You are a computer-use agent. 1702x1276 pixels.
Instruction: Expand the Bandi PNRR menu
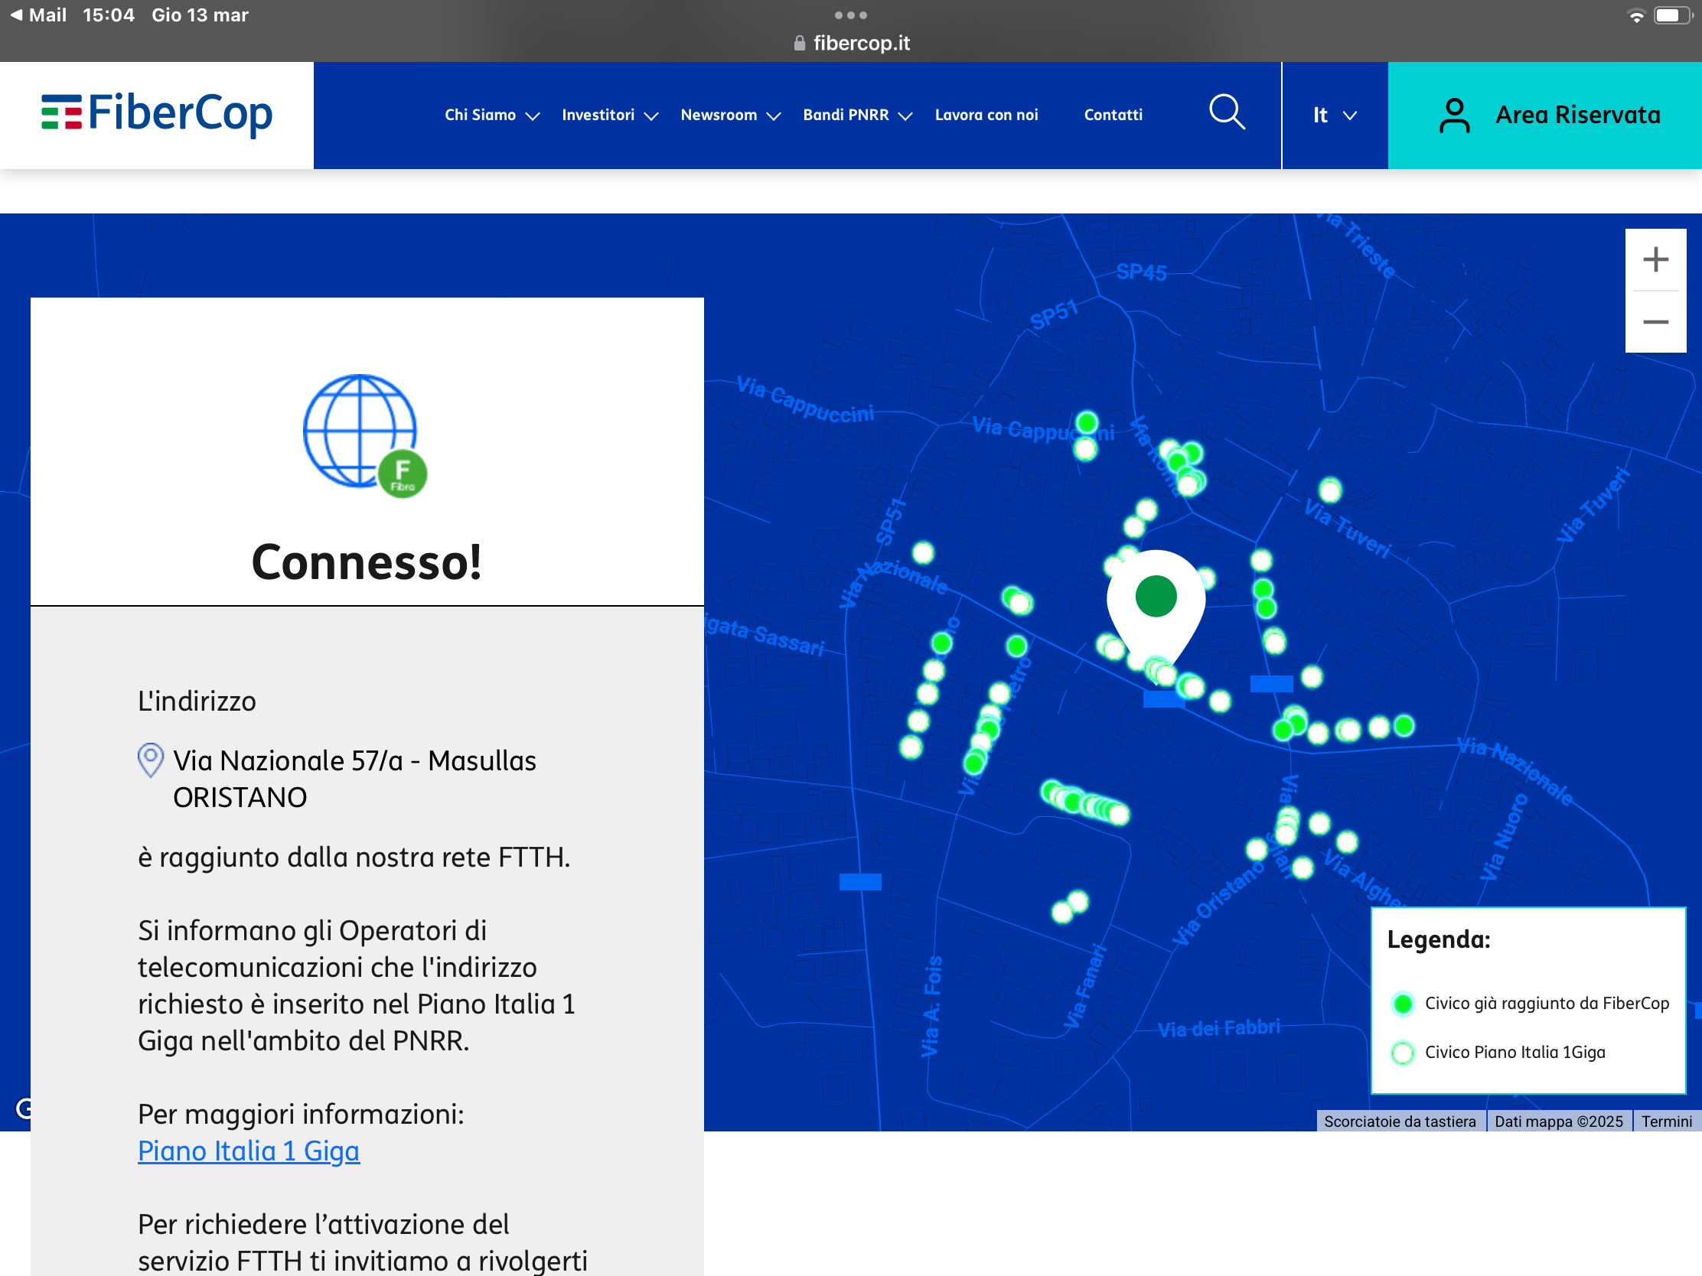point(858,116)
